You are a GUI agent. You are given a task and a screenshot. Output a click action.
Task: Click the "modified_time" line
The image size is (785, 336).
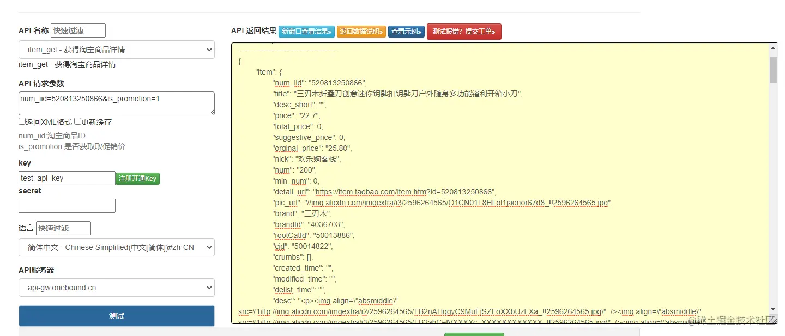[x=305, y=279]
